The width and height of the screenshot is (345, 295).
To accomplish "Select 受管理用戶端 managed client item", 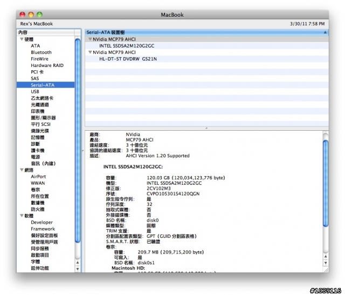I will (44, 242).
